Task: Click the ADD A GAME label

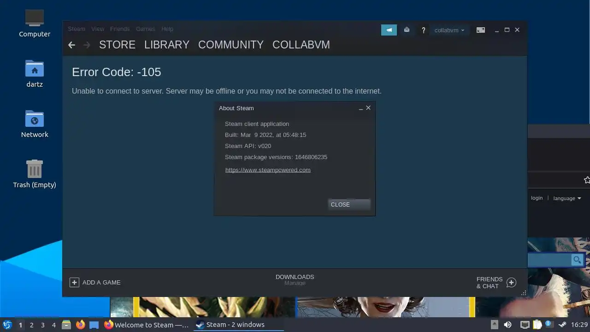Action: point(101,282)
